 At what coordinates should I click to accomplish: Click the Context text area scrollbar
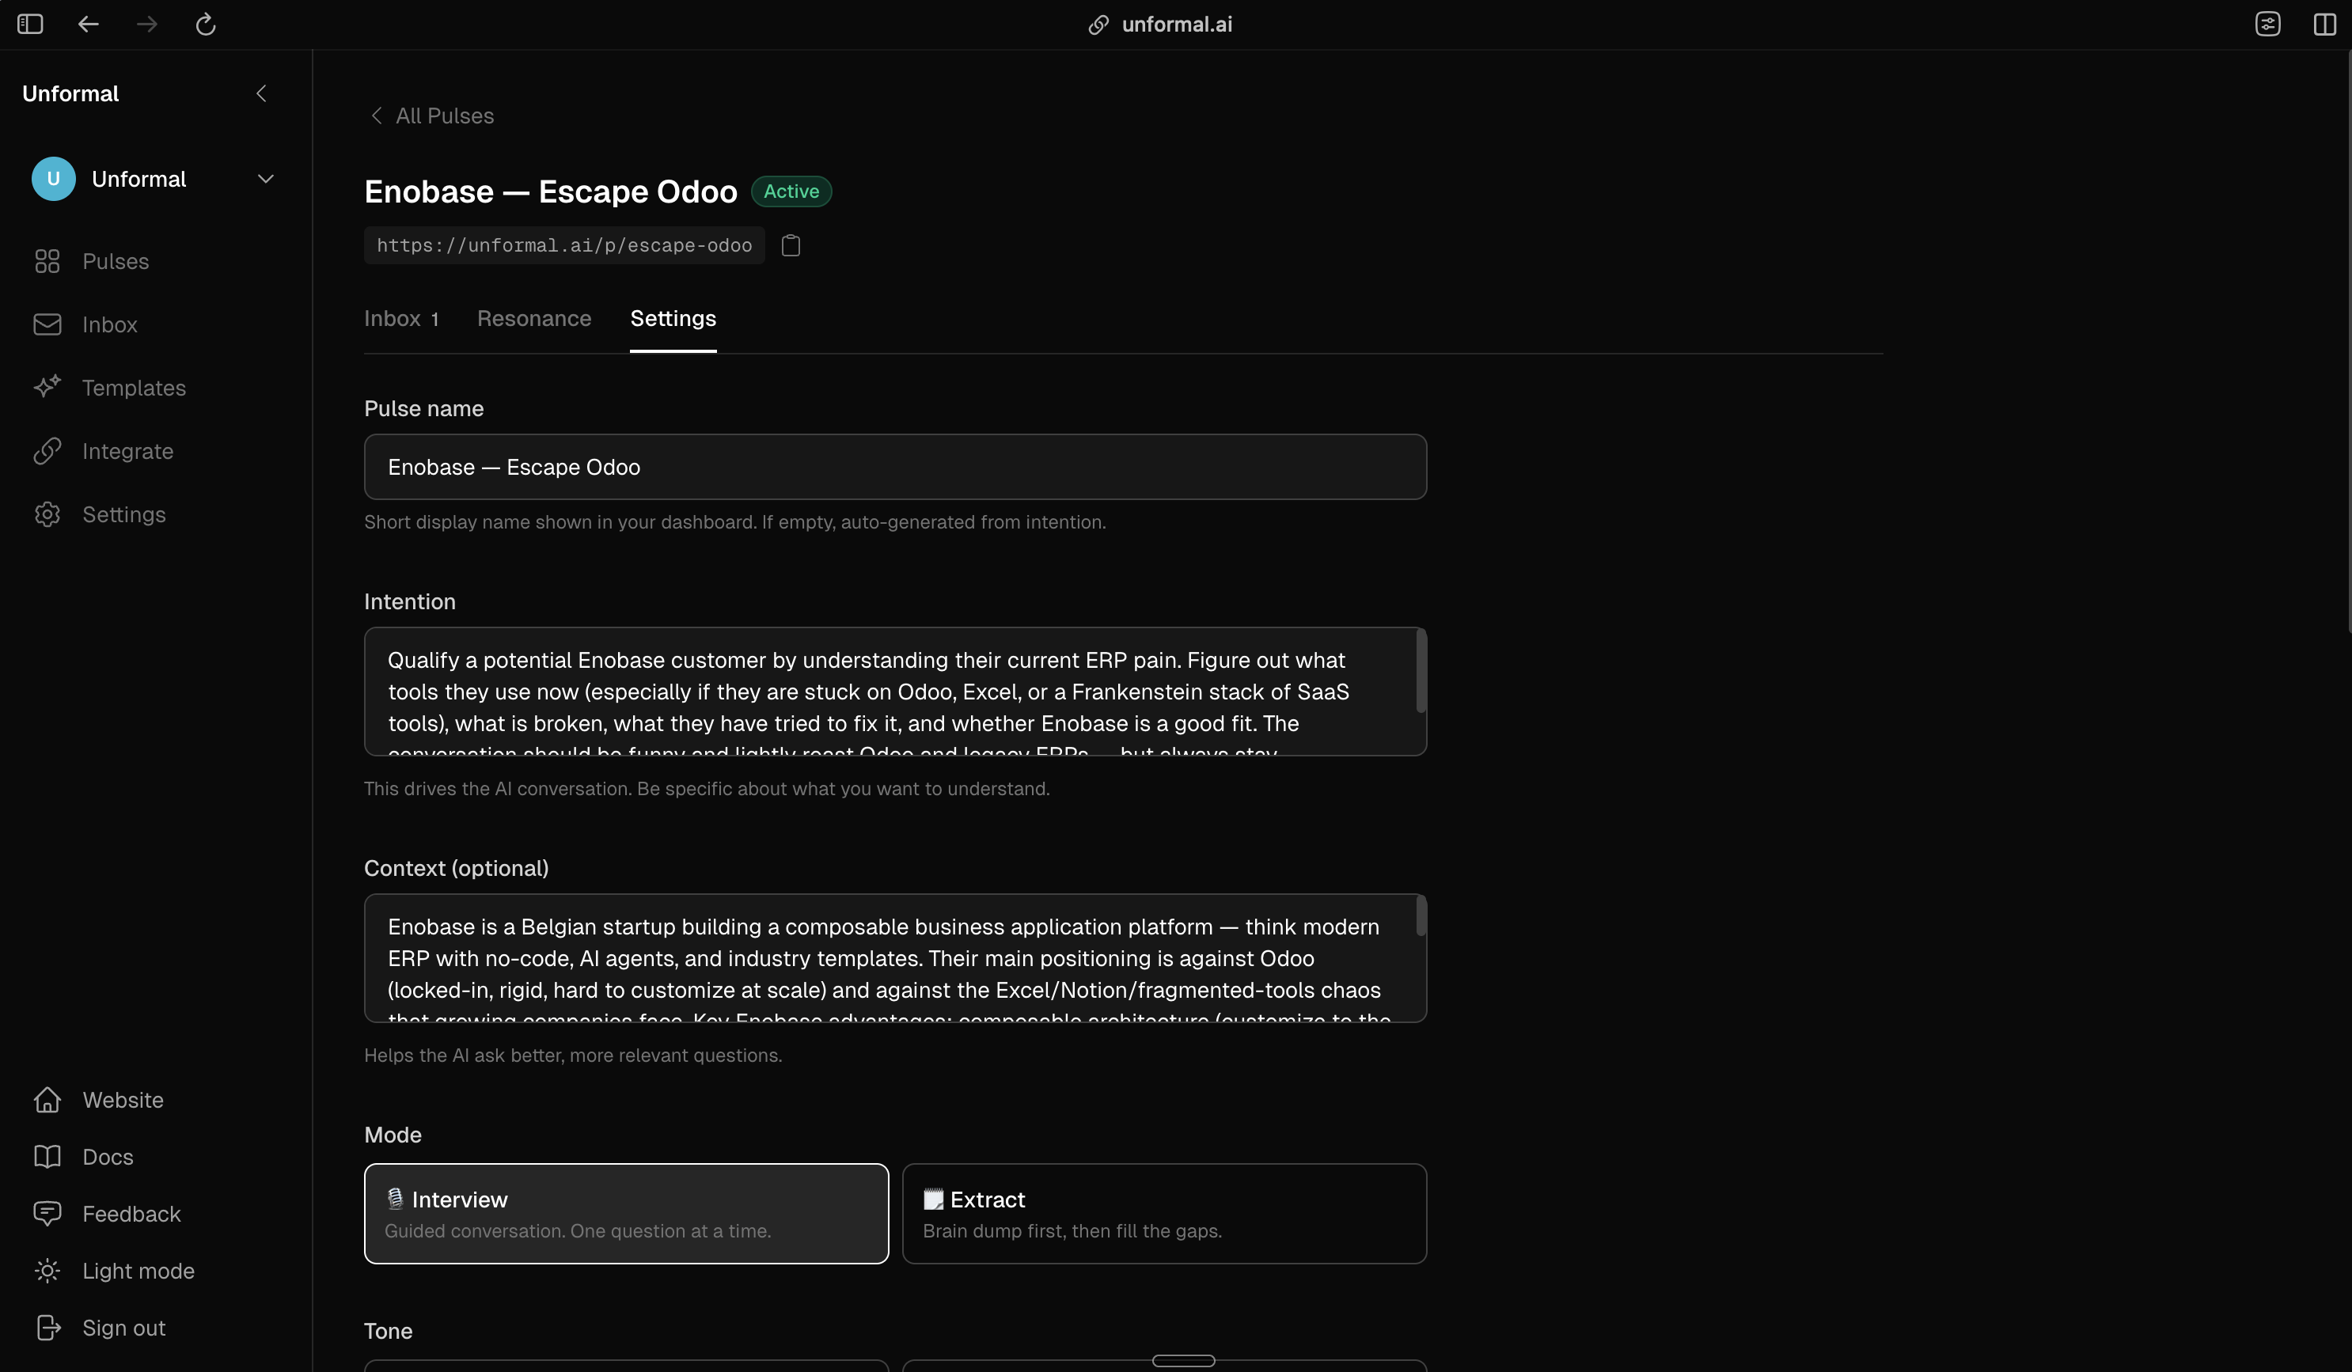click(1421, 915)
